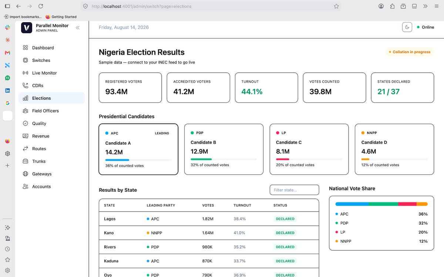Select the APC Candidate A card
This screenshot has height=277, width=444.
tap(138, 149)
